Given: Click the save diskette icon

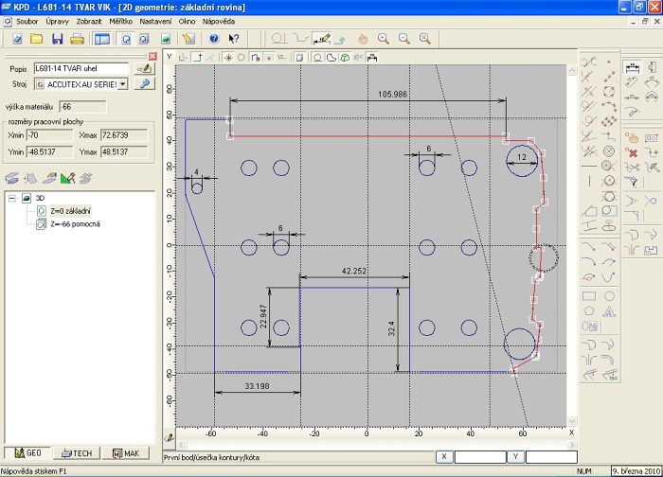Looking at the screenshot, I should (57, 39).
